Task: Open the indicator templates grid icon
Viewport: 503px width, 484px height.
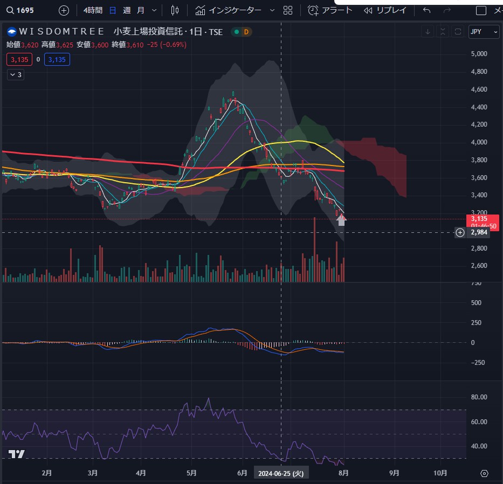Action: click(288, 11)
